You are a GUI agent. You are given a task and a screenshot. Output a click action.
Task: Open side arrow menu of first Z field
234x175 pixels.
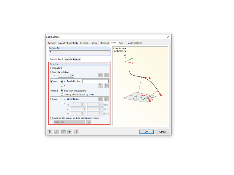tap(85, 114)
